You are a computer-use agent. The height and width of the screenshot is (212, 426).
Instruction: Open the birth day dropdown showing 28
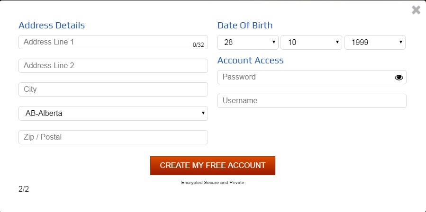point(248,42)
